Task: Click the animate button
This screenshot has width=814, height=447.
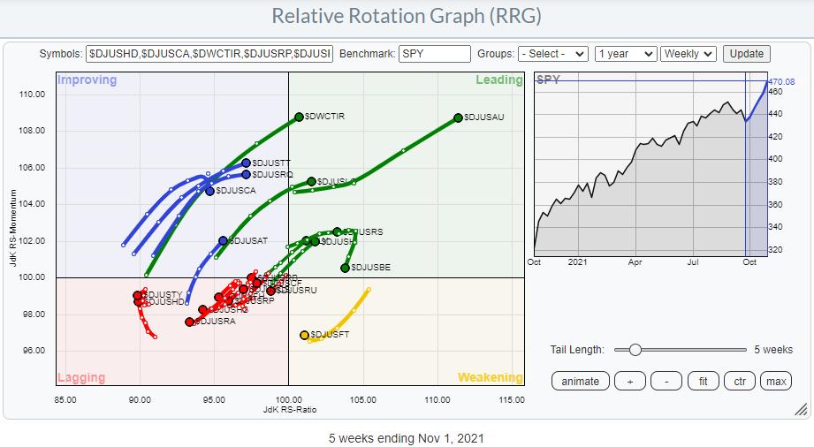Action: pyautogui.click(x=581, y=382)
